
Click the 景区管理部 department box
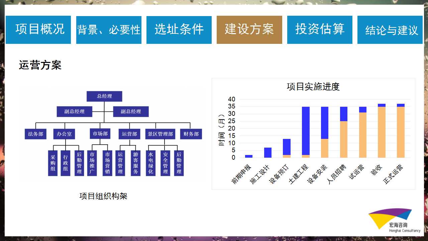click(160, 134)
